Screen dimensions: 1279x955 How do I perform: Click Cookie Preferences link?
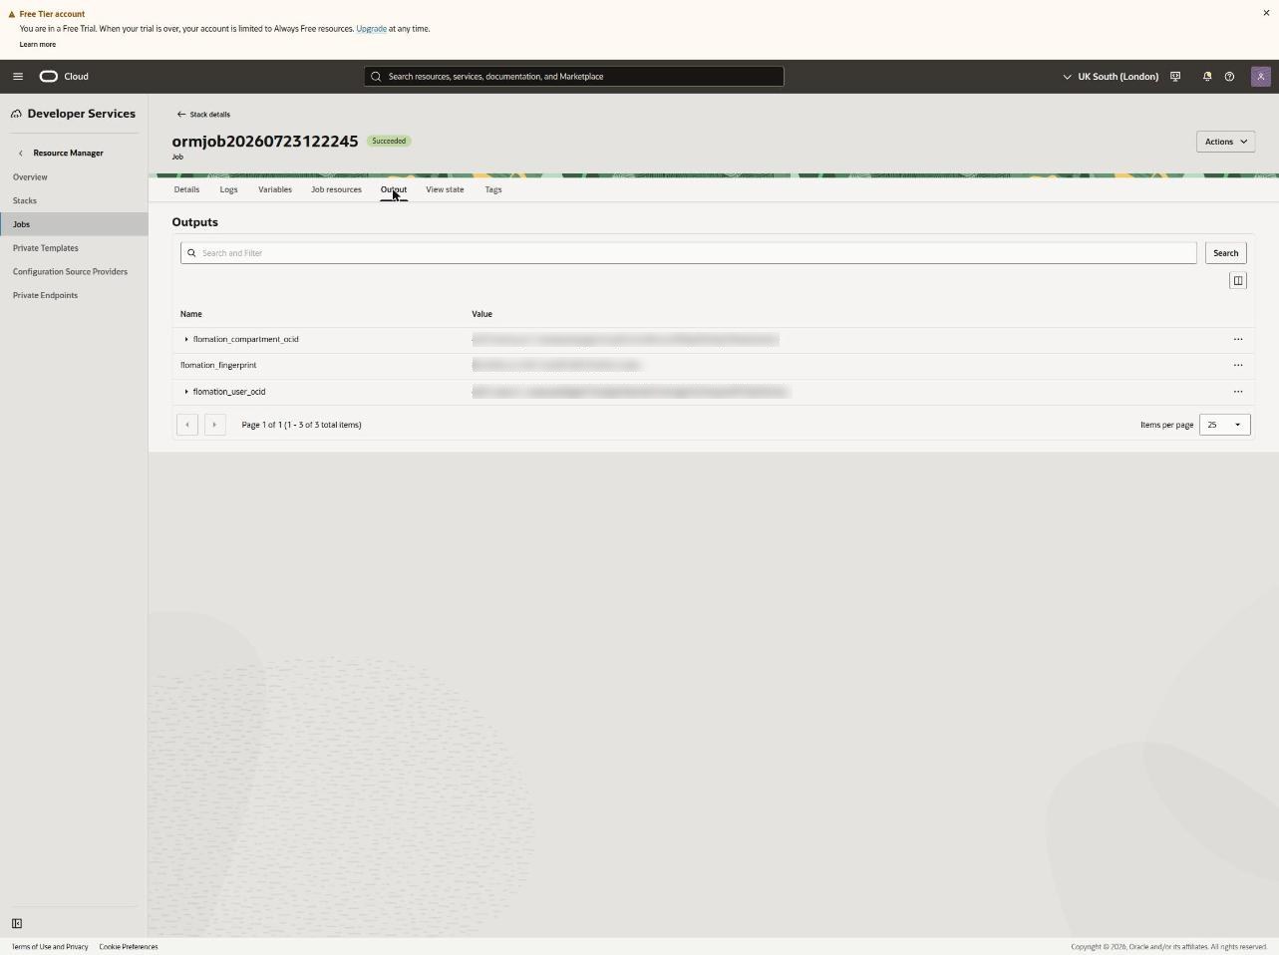pos(129,947)
